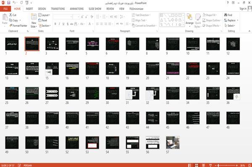Open the font name combo box
252x167 pixels.
(x=63, y=17)
